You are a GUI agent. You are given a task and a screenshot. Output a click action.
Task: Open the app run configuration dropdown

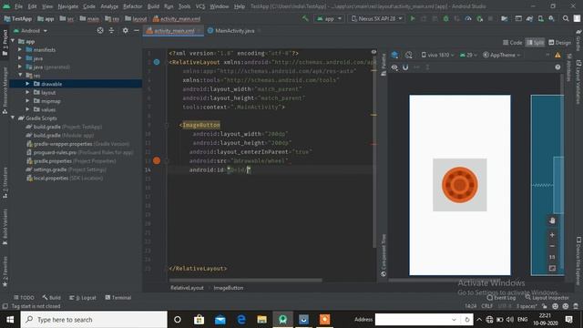(330, 18)
